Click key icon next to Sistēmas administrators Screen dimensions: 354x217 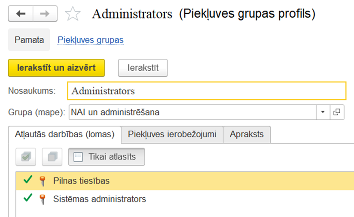pyautogui.click(x=42, y=199)
